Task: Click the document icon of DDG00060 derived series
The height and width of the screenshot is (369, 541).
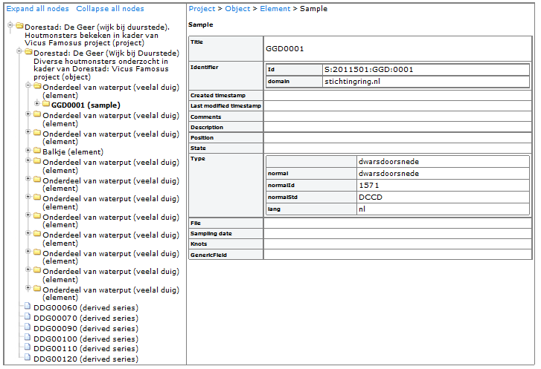Action: [28, 306]
